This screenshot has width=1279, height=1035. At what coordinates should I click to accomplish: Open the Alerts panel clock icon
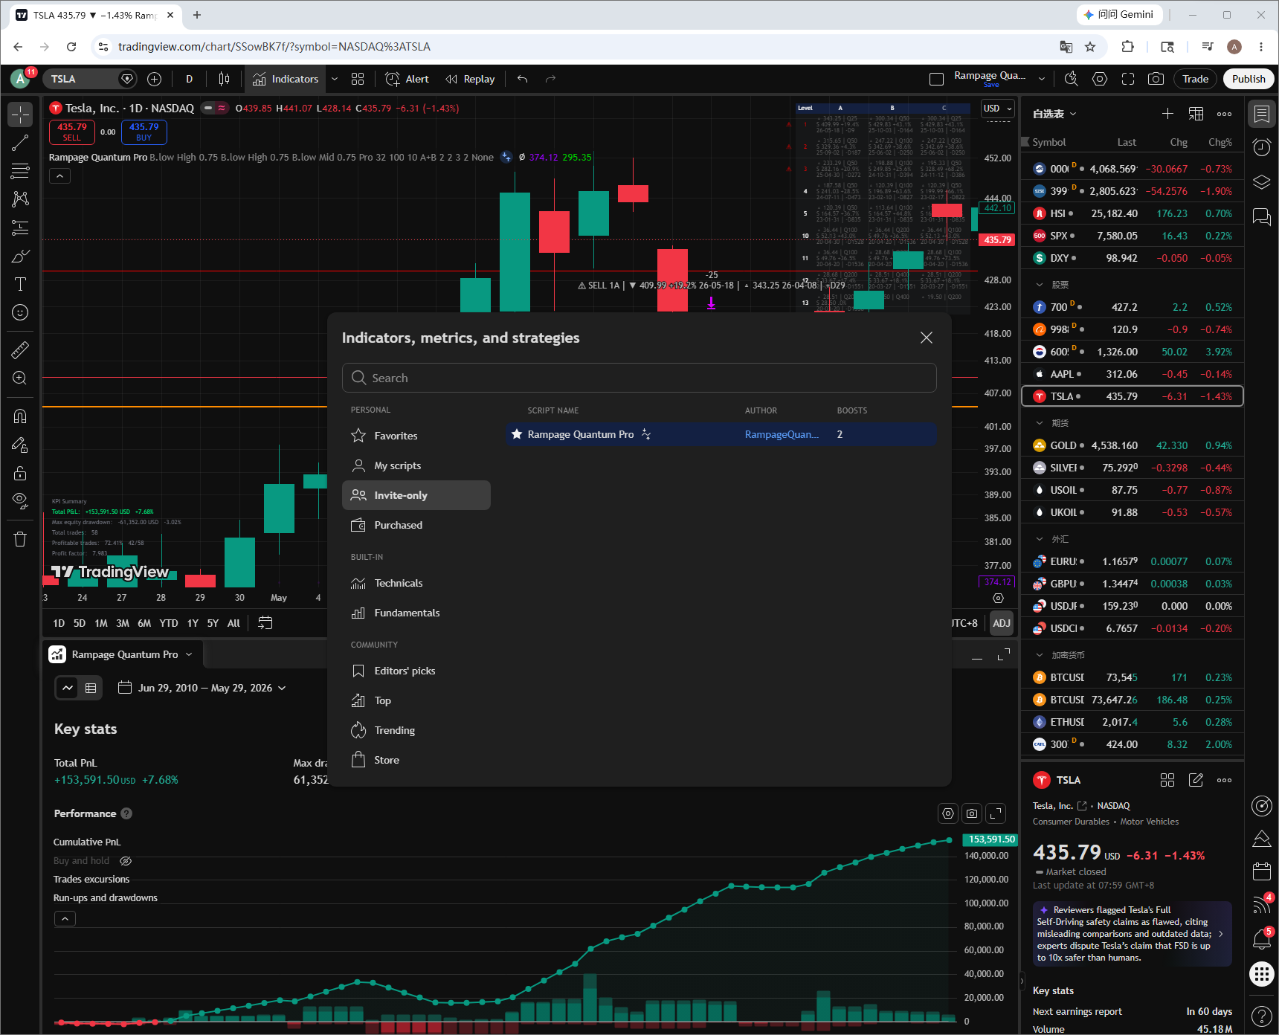tap(1262, 148)
